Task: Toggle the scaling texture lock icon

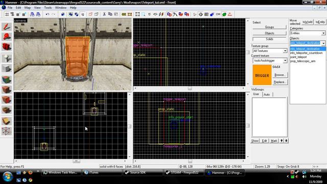Action: 155,14
